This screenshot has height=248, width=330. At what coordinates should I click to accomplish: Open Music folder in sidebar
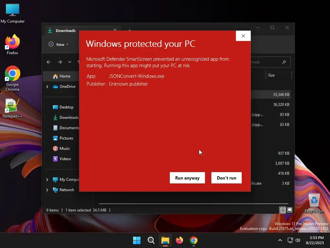(x=61, y=149)
